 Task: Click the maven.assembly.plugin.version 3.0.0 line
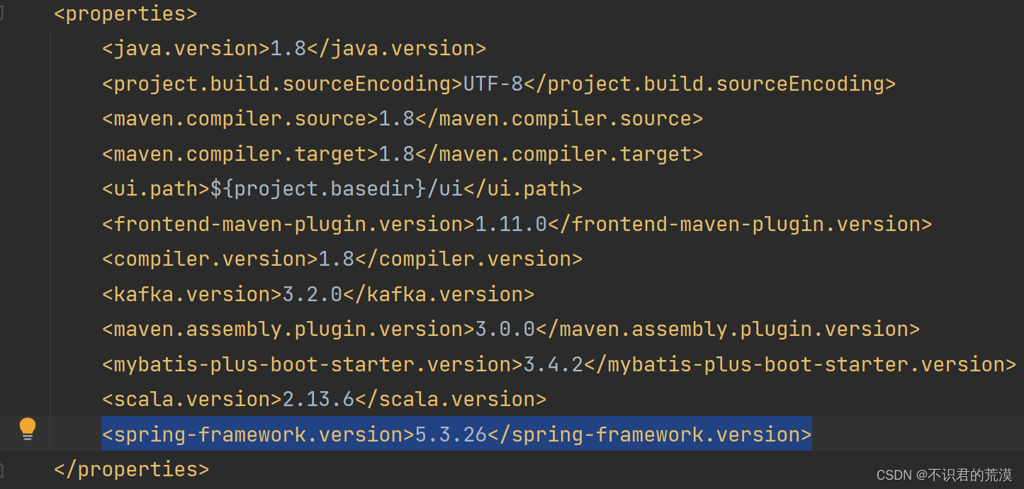click(x=511, y=329)
